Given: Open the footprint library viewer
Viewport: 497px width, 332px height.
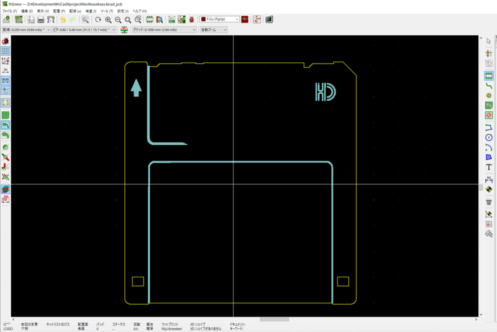Looking at the screenshot, I should pos(160,20).
